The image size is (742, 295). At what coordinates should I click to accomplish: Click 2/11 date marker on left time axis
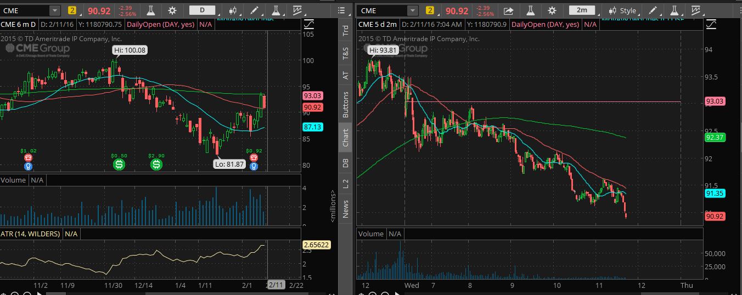(275, 285)
